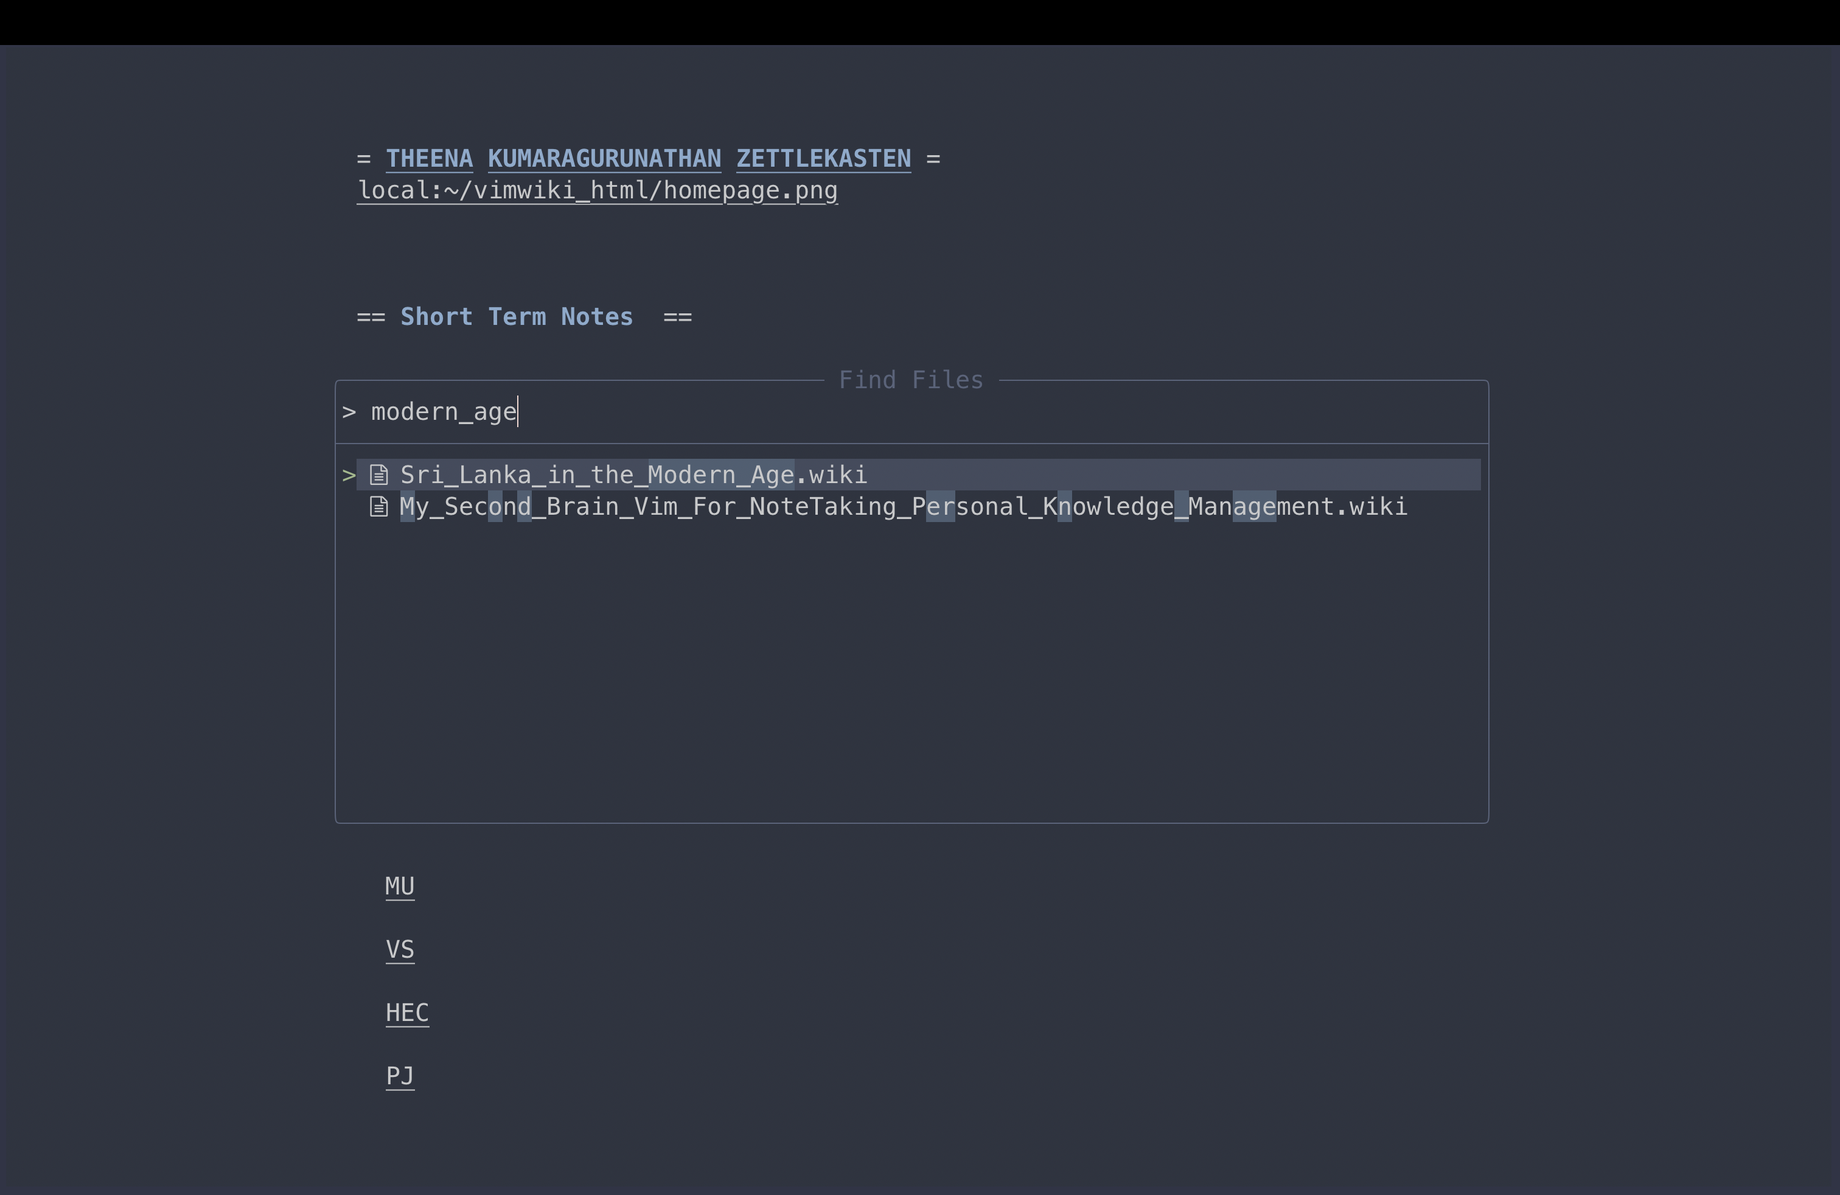Select the MU link at bottom

click(x=399, y=884)
